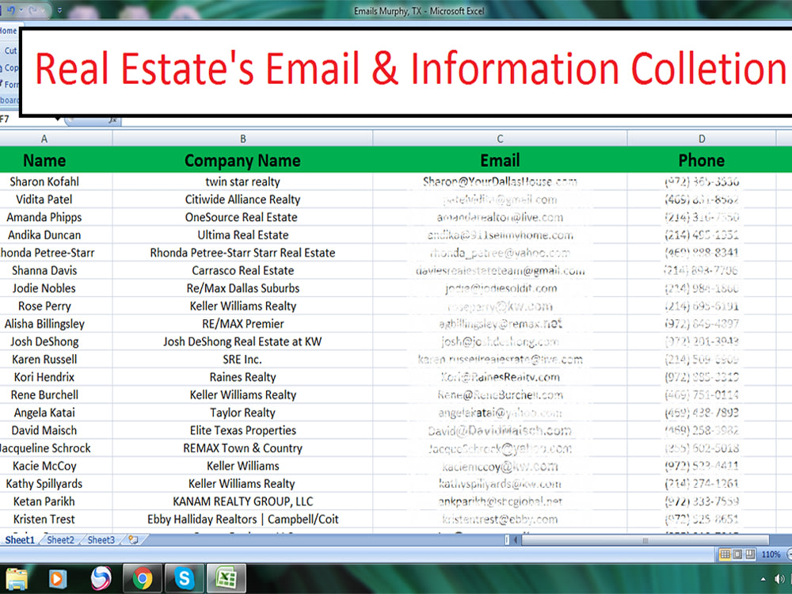Screen dimensions: 792x594
Task: Select the cell containing Angela Katai
Action: [44, 413]
